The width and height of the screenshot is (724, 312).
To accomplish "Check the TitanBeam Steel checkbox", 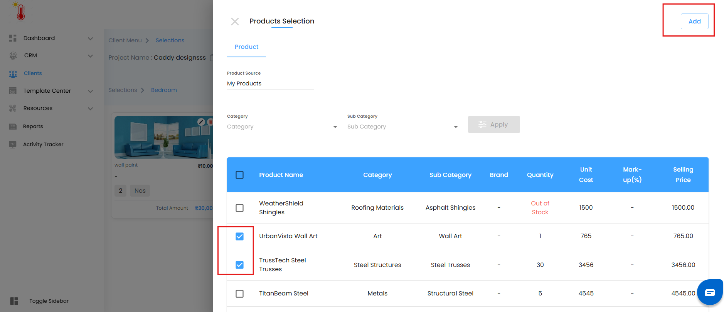I will point(239,294).
